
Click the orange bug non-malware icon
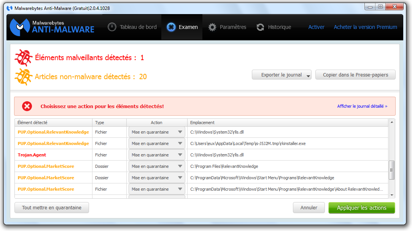click(23, 77)
